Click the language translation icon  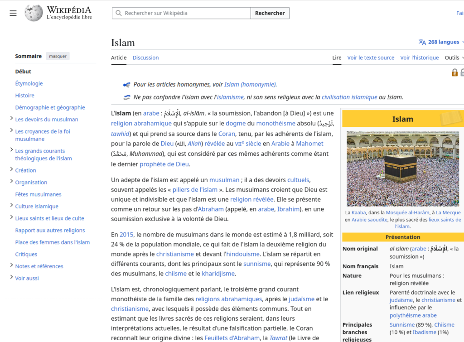[422, 42]
